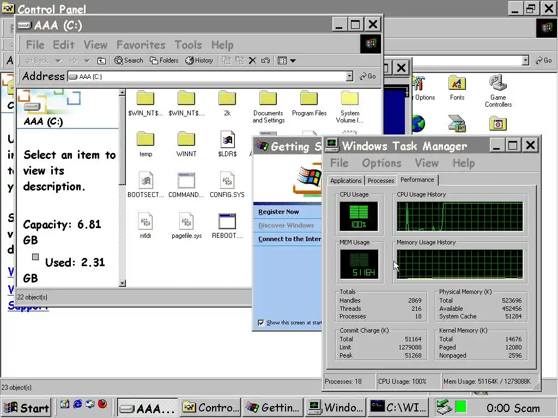The height and width of the screenshot is (418, 558).
Task: Click the Discover Windows link
Action: [x=286, y=225]
